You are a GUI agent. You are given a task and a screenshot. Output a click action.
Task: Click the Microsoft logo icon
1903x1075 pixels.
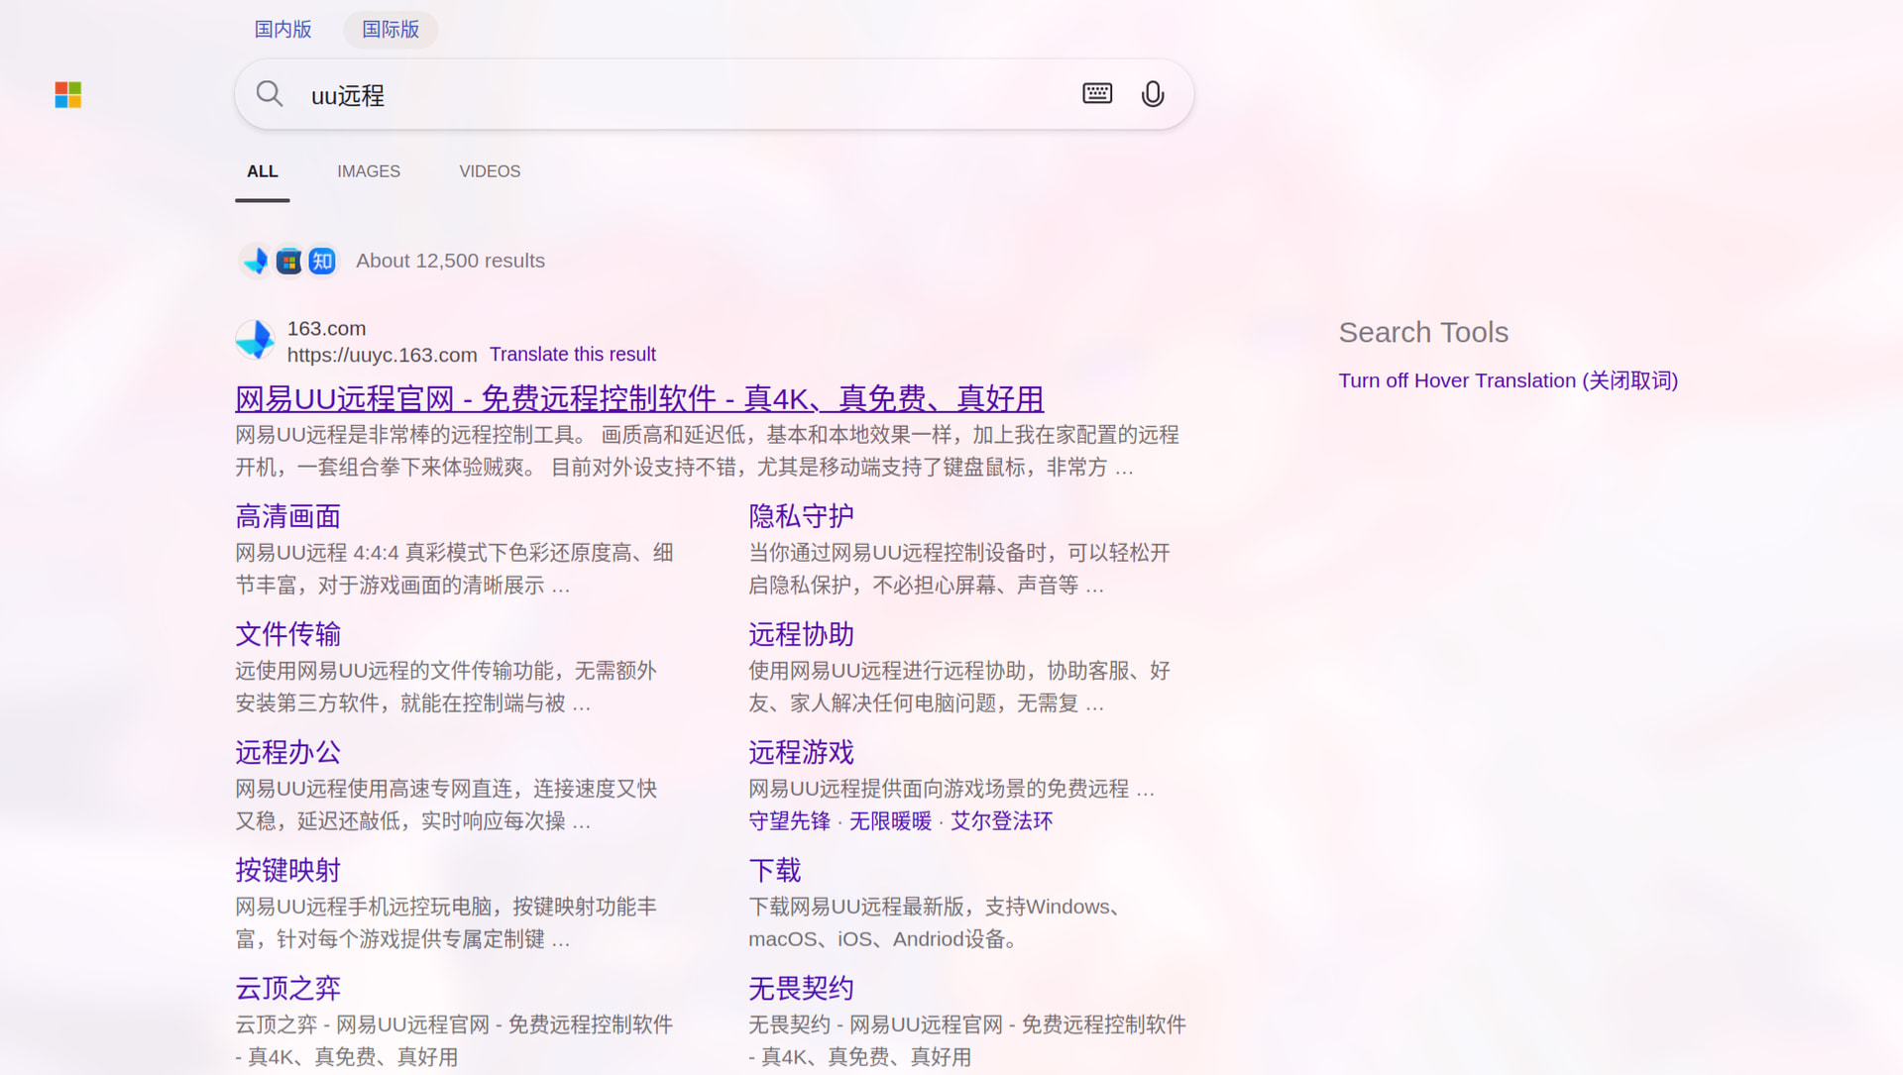(67, 95)
